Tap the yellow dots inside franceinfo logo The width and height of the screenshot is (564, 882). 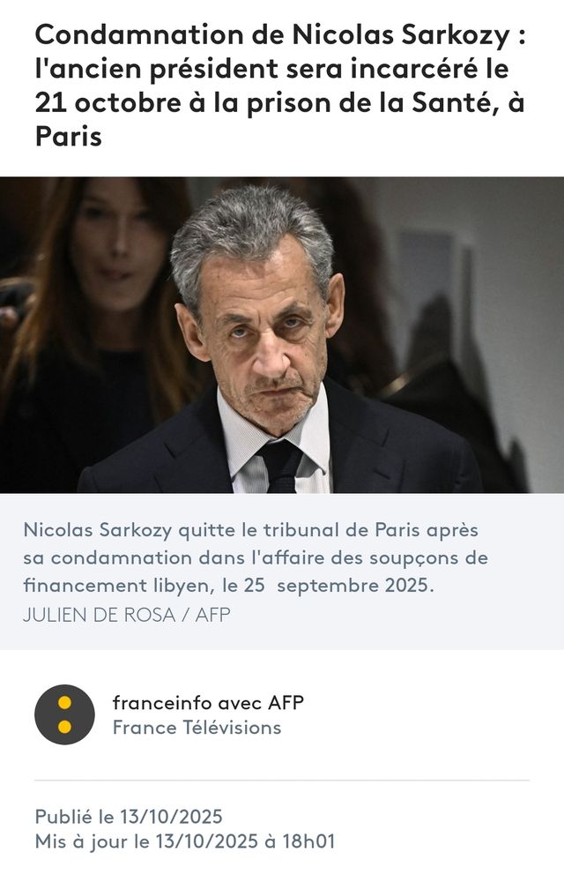pos(64,714)
